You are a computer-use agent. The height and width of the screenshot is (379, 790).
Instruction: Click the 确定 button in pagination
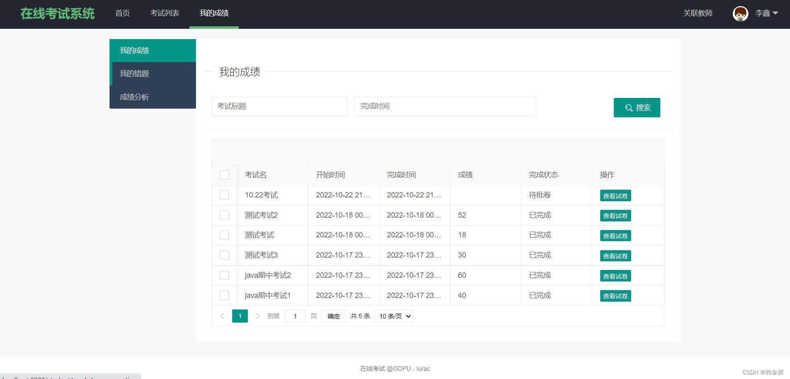(x=334, y=316)
